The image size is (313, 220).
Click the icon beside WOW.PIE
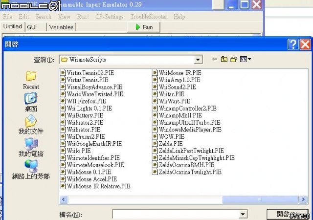tap(155, 136)
